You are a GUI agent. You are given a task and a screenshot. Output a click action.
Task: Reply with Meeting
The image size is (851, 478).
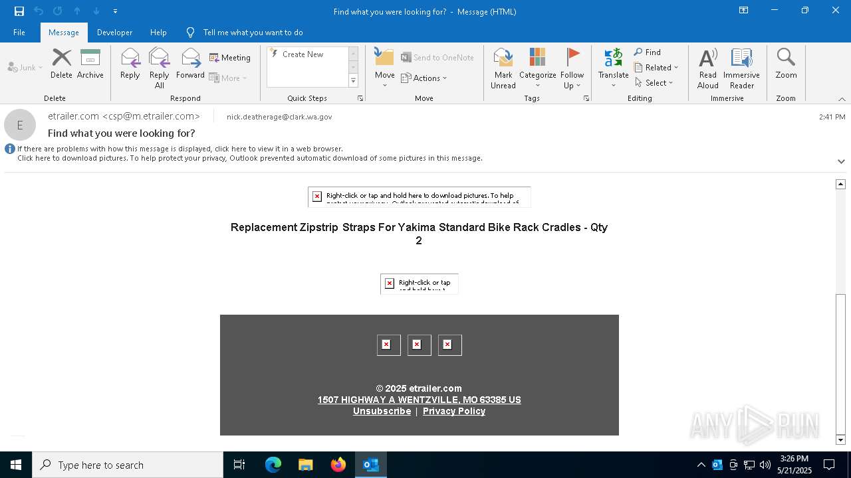(230, 58)
